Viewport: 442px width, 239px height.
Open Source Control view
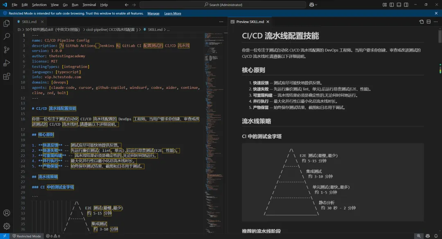coord(7,50)
